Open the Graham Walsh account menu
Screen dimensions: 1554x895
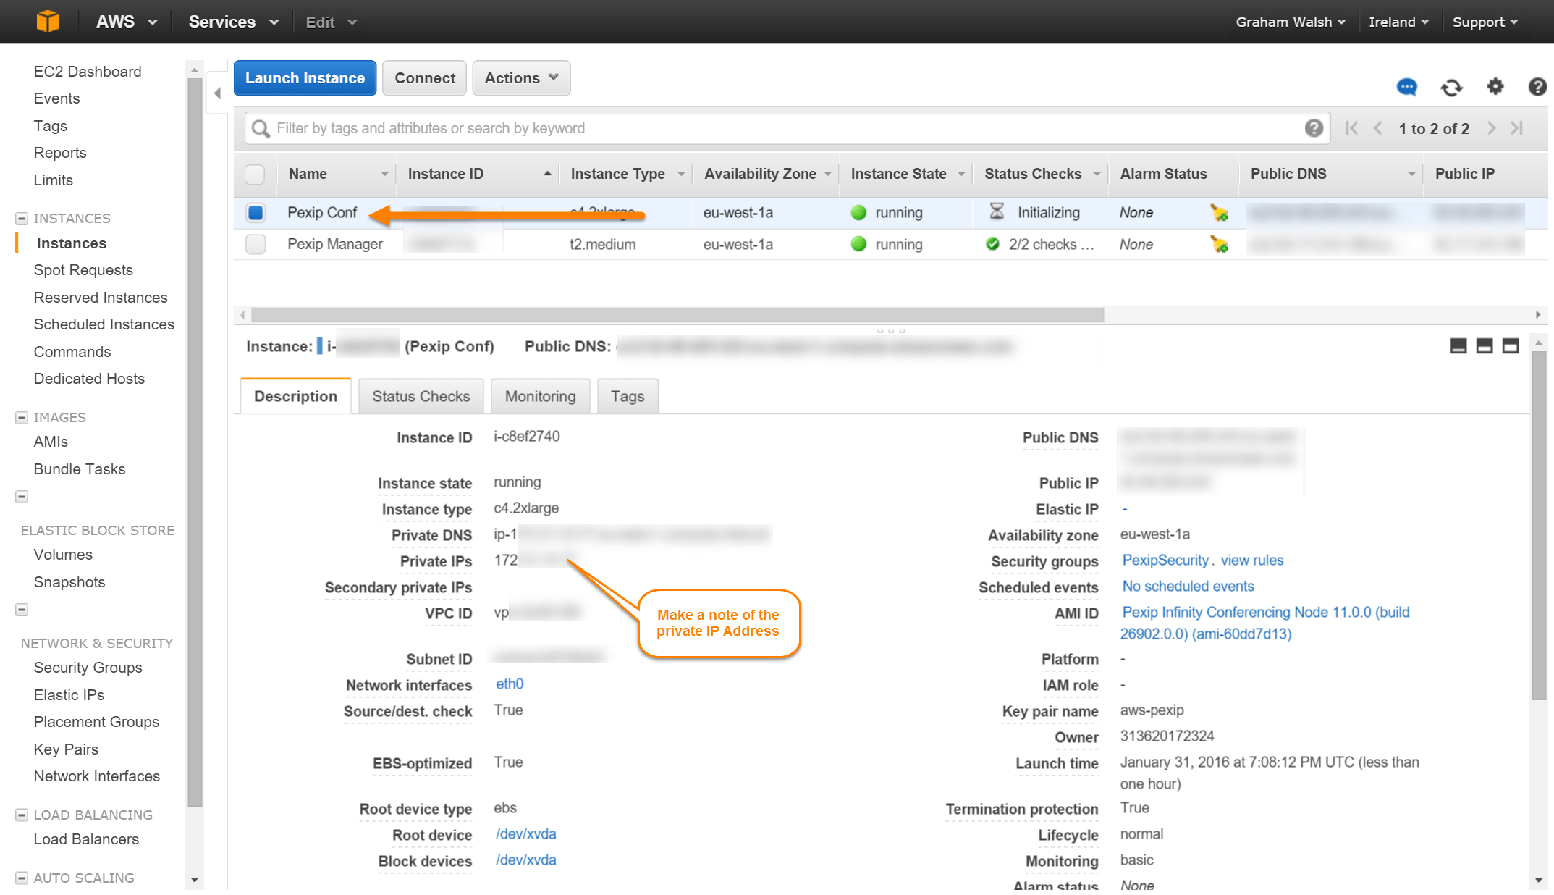(x=1290, y=22)
